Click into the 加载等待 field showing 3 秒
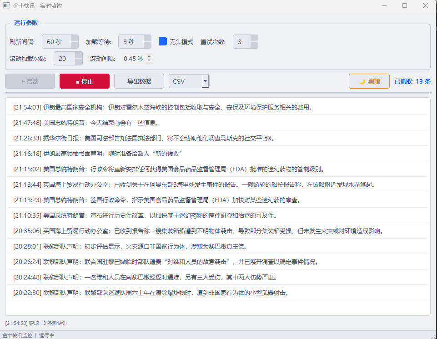 coord(131,42)
